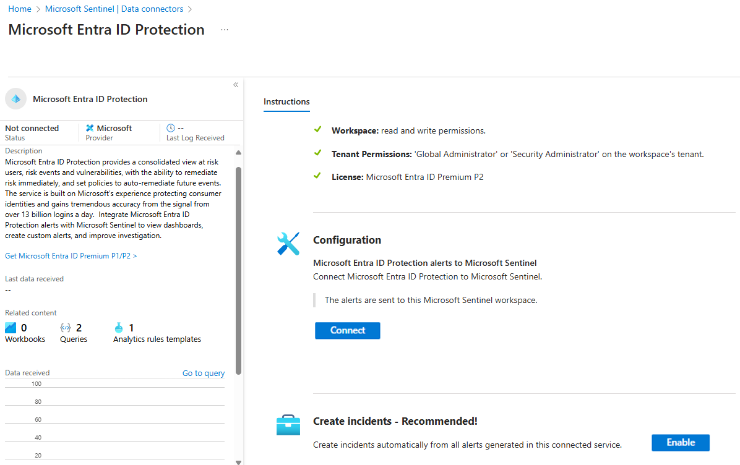Viewport: 740px width, 465px height.
Task: Click the Create incidents briefcase icon
Action: coord(288,424)
